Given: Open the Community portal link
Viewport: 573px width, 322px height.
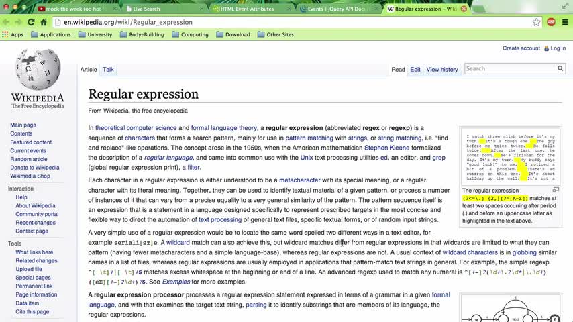Looking at the screenshot, I should click(x=37, y=214).
